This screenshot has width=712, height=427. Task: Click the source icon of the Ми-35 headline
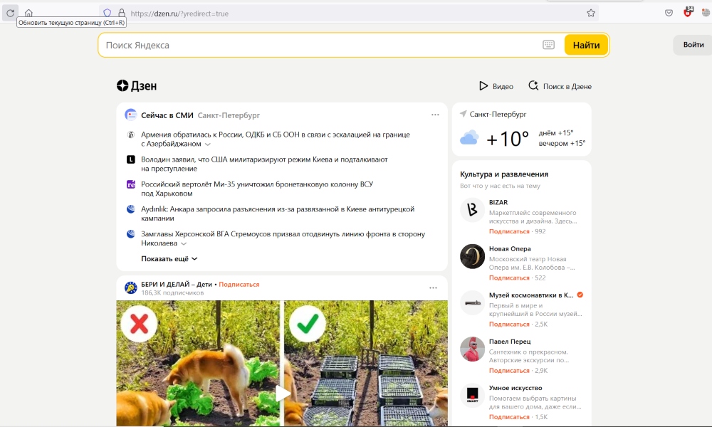(x=131, y=184)
